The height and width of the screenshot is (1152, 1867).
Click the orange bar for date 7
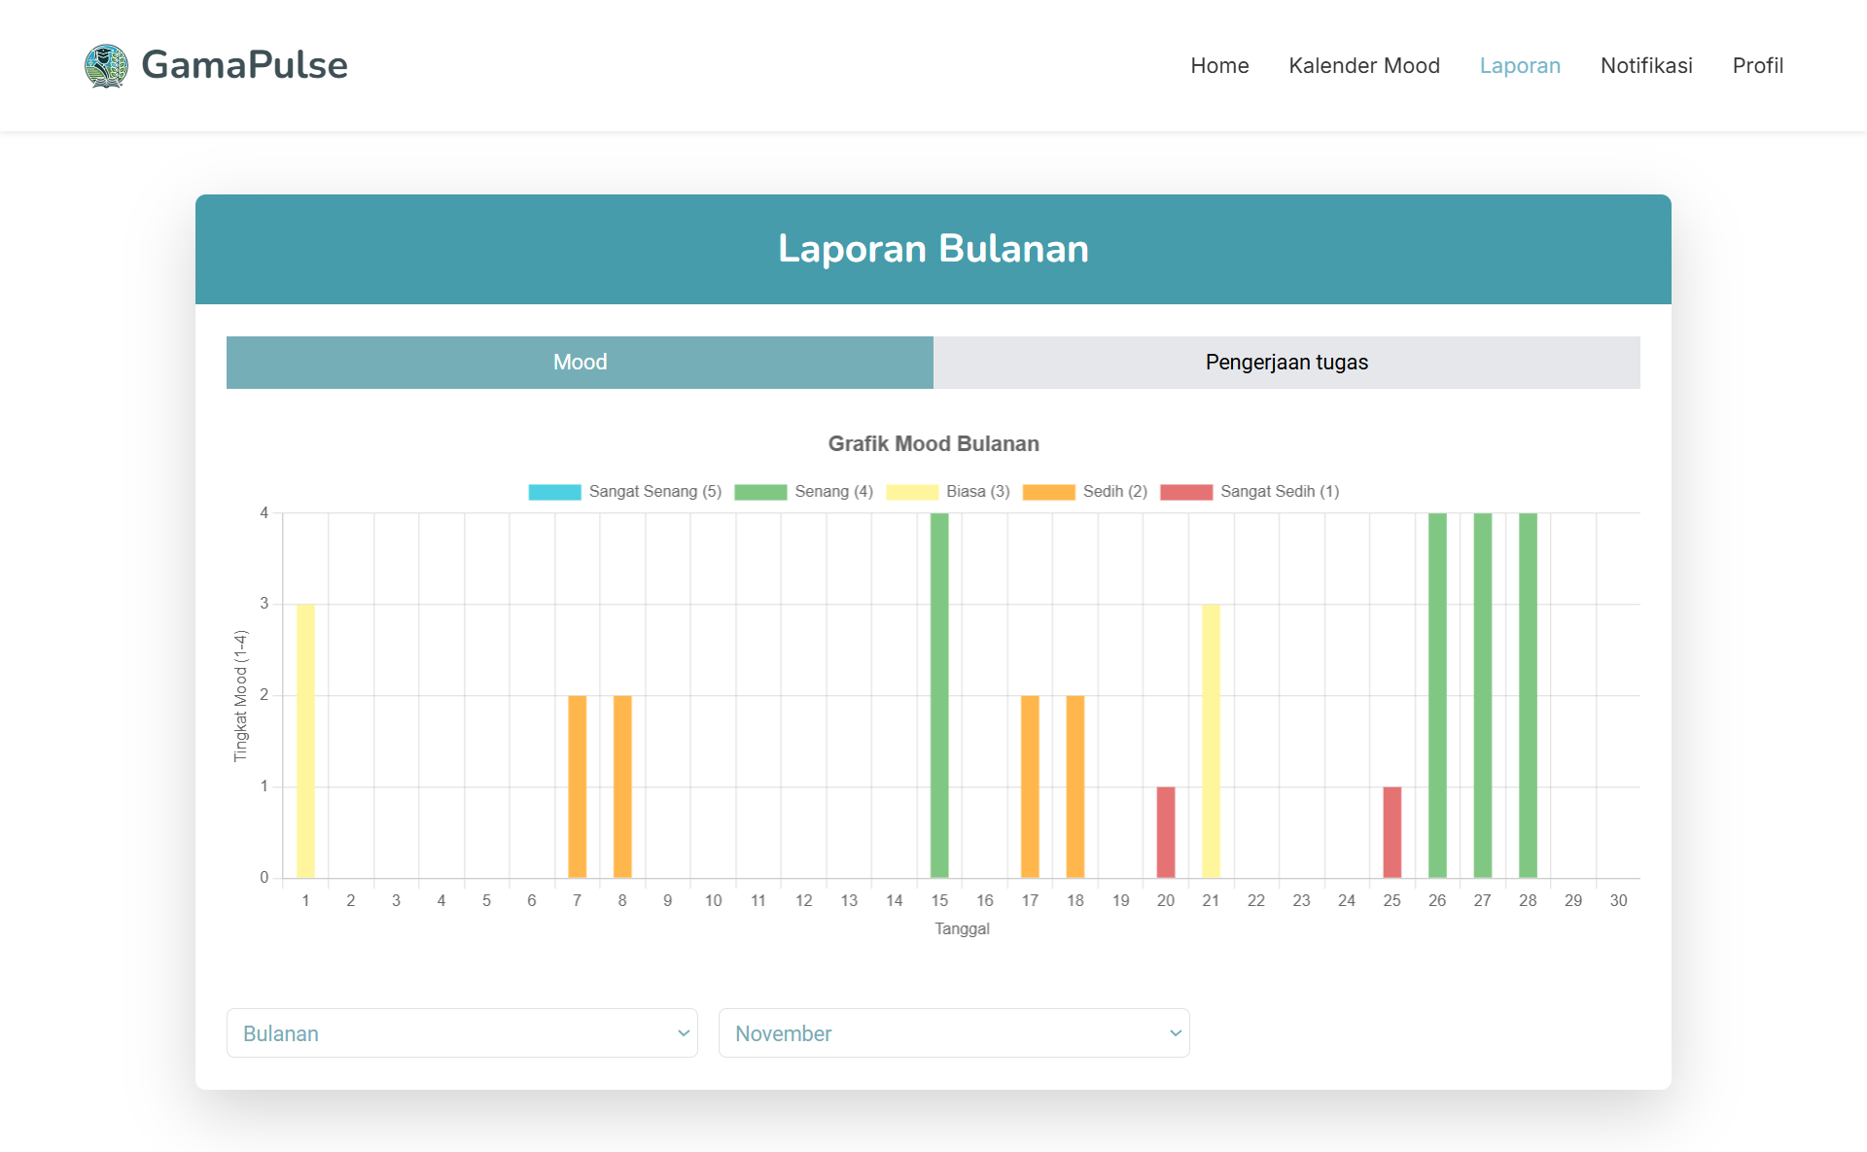coord(577,786)
